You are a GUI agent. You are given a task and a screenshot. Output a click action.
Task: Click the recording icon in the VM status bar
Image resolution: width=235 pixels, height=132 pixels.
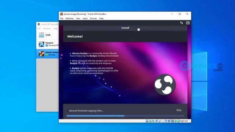coord(169,121)
